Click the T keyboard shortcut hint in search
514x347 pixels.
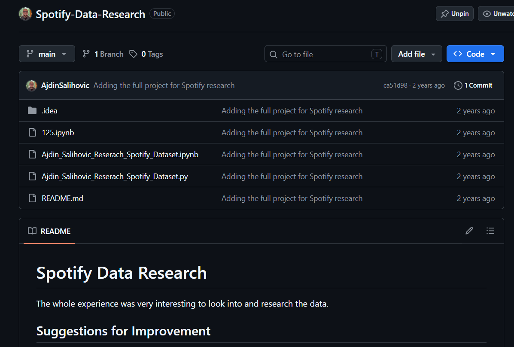377,54
